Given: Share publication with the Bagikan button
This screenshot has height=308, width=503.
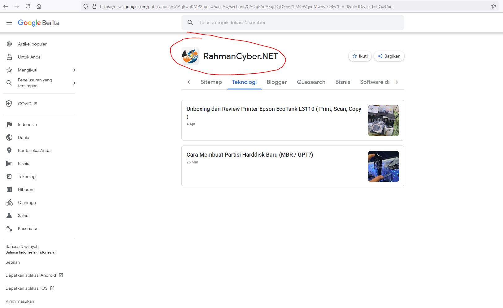Looking at the screenshot, I should pos(389,56).
